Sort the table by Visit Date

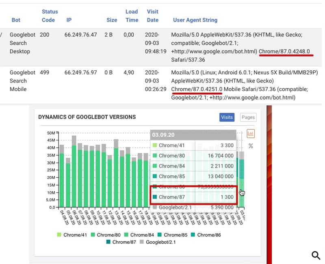click(x=153, y=16)
